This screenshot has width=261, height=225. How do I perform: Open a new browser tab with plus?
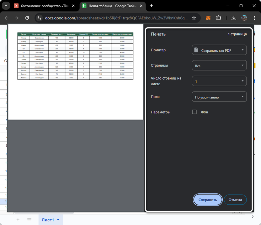(151, 6)
